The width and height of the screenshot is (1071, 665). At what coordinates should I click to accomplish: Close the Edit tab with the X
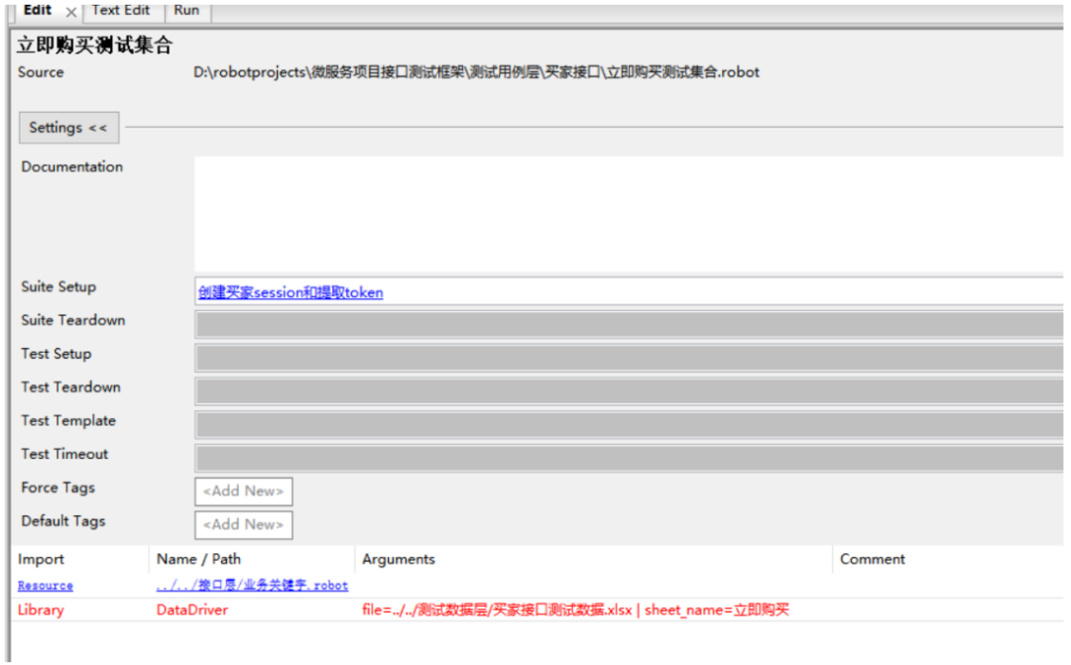(71, 12)
